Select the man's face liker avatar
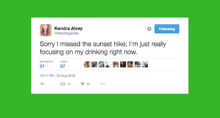The image size is (220, 118). pos(130,64)
